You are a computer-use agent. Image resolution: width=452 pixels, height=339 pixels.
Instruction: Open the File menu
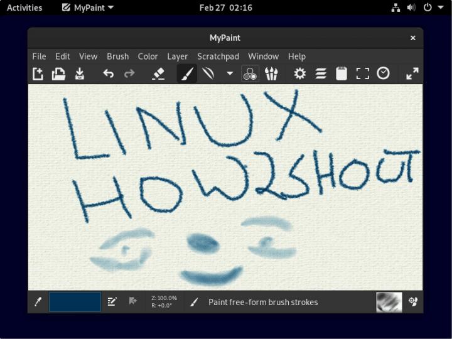pyautogui.click(x=39, y=56)
